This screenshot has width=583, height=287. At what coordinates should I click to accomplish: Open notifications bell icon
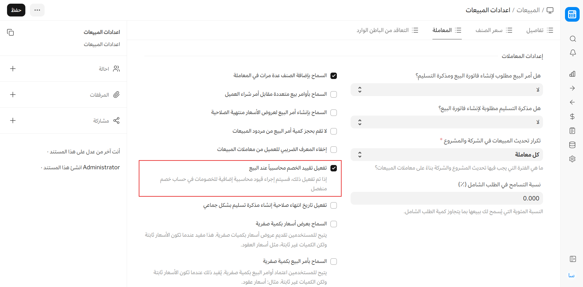click(573, 53)
